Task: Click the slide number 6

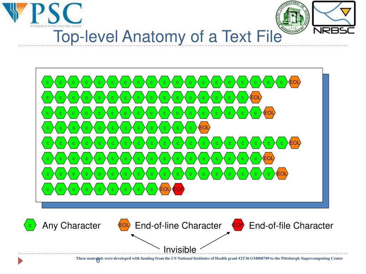Action: (98, 261)
